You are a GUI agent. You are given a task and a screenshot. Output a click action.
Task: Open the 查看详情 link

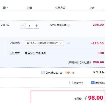[x=69, y=73]
